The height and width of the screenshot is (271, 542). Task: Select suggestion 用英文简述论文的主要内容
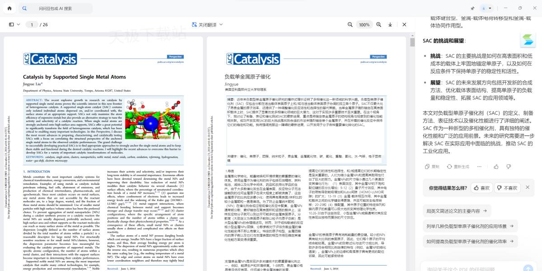pyautogui.click(x=457, y=211)
